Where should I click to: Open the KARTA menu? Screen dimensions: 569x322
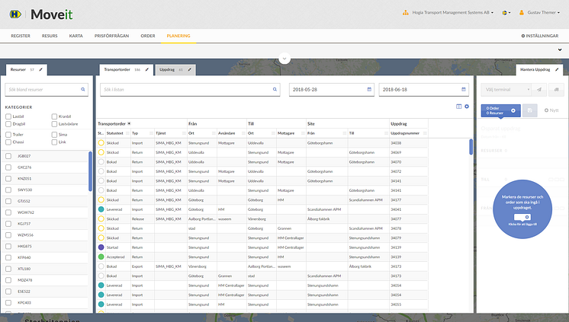click(76, 36)
